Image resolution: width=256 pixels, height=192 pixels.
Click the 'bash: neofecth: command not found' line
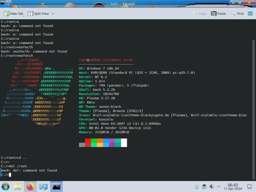click(x=34, y=51)
